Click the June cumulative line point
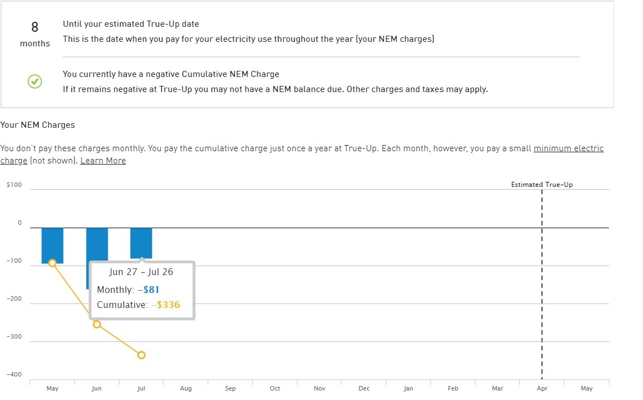Screen dimensions: 643x400 coord(97,324)
